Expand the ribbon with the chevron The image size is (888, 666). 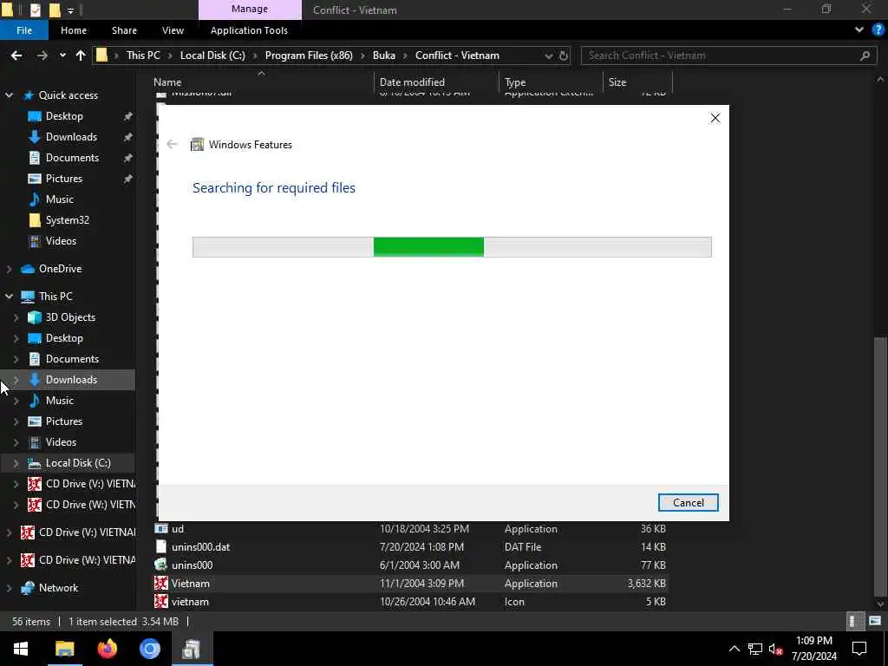point(859,29)
